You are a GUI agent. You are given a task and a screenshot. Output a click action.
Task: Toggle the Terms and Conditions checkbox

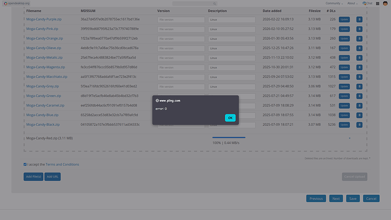[x=25, y=164]
